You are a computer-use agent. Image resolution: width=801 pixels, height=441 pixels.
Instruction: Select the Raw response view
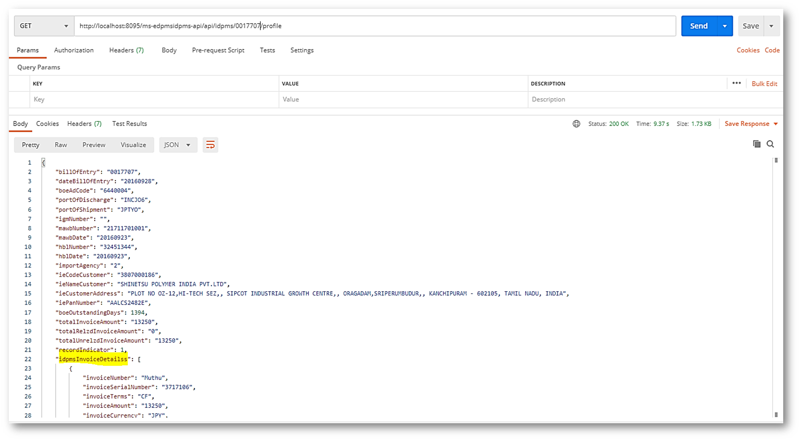tap(61, 145)
